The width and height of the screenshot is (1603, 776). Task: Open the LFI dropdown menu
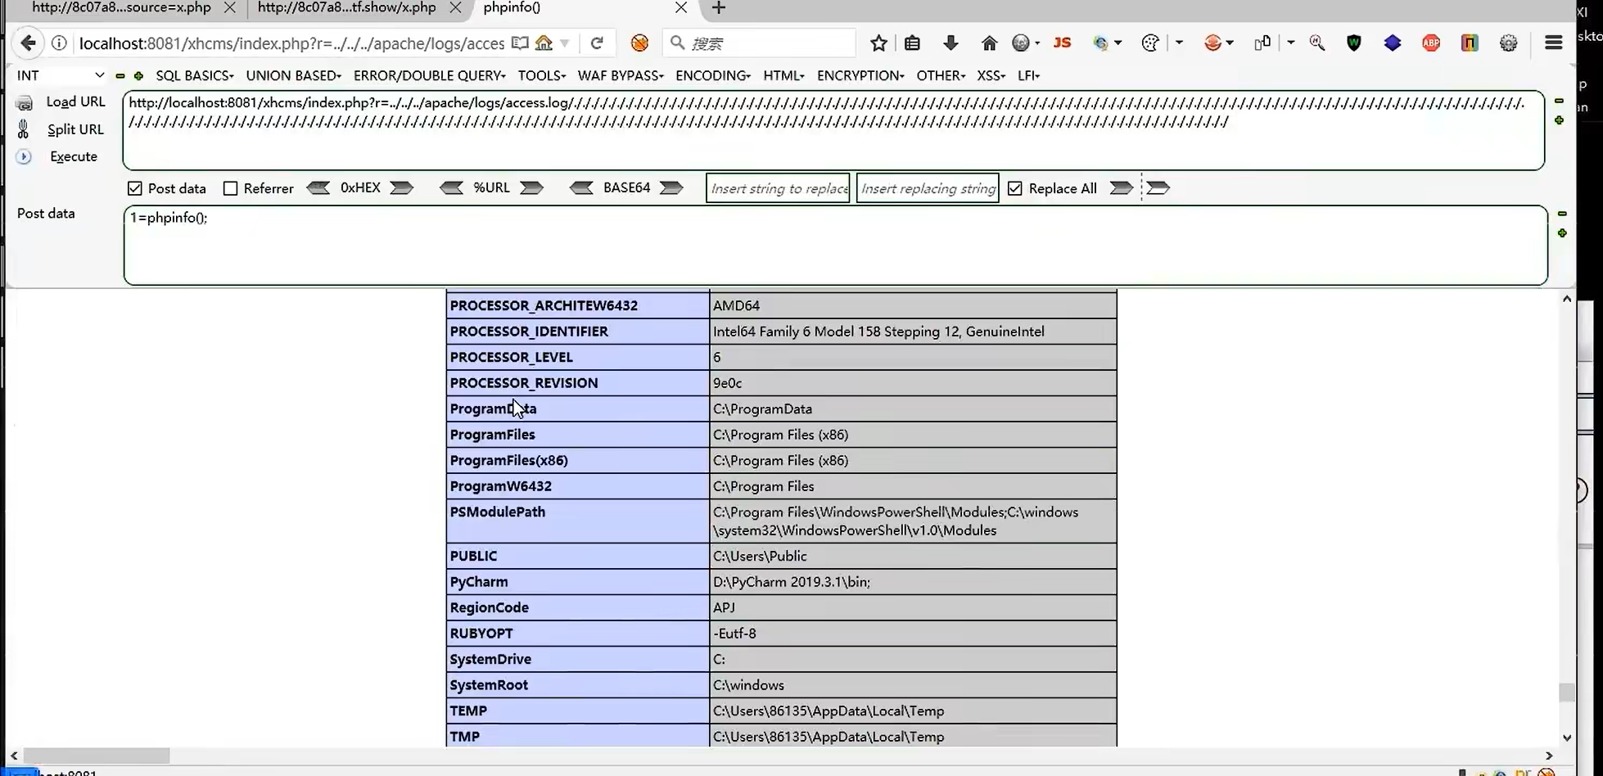point(1028,75)
